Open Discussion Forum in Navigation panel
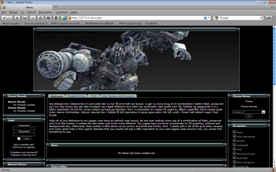 [x=246, y=154]
